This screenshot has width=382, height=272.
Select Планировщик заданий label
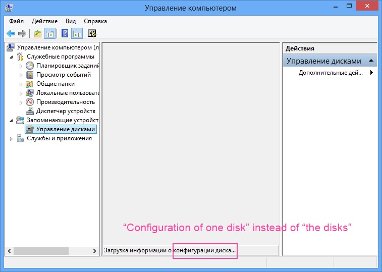[68, 66]
